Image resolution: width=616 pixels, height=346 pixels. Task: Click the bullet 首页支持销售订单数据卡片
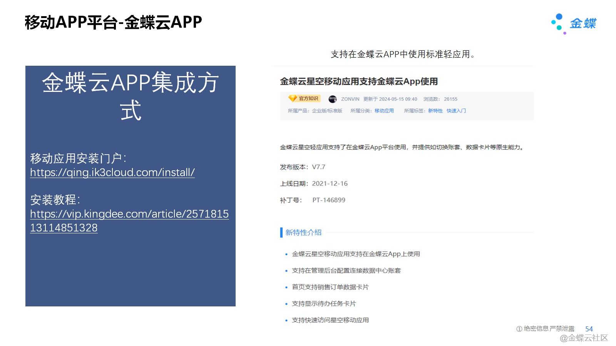pyautogui.click(x=330, y=287)
